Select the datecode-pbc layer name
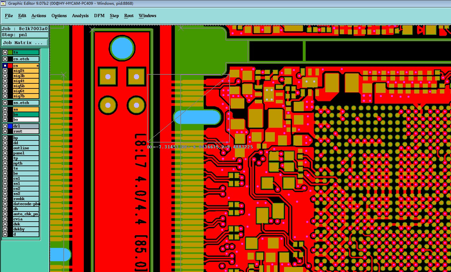 tap(26, 204)
